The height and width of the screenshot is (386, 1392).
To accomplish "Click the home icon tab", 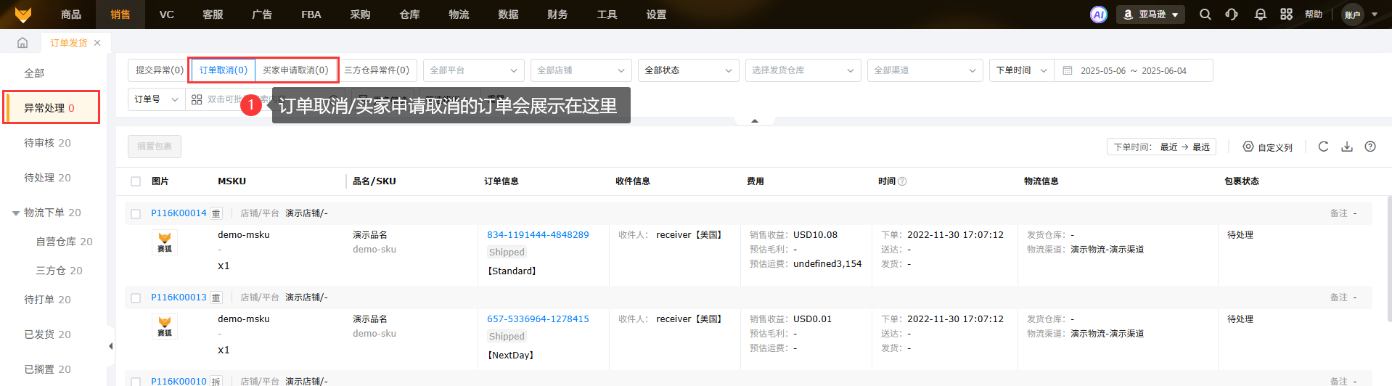I will click(22, 43).
